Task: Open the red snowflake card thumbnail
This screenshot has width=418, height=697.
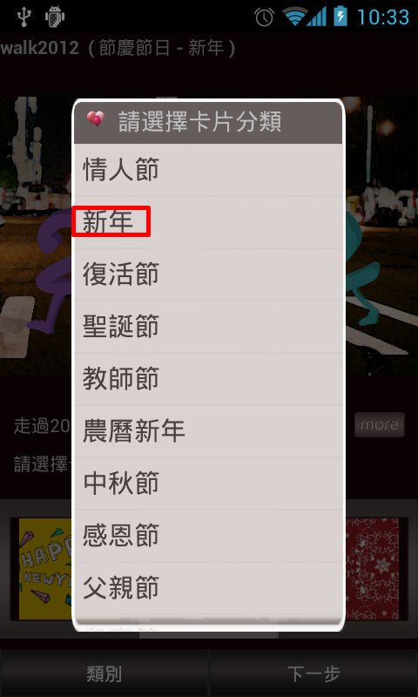Action: (372, 569)
